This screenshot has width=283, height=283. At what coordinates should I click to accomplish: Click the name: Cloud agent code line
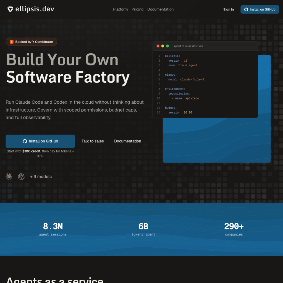183,65
